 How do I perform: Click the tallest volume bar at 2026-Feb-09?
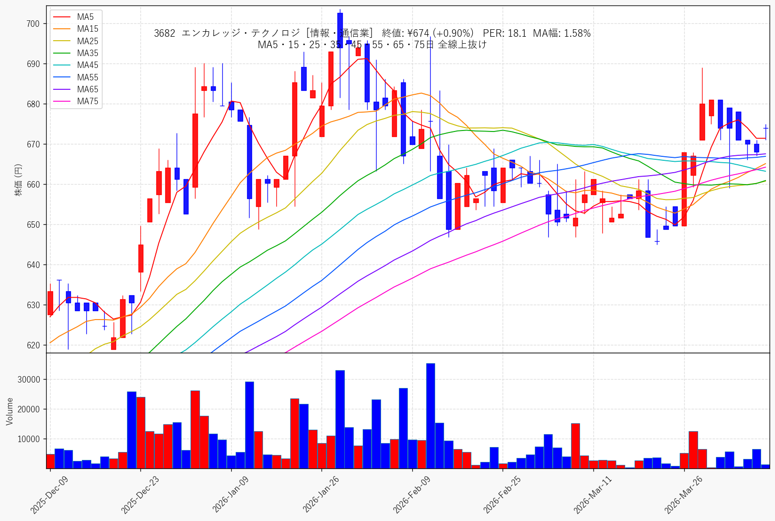pos(431,416)
